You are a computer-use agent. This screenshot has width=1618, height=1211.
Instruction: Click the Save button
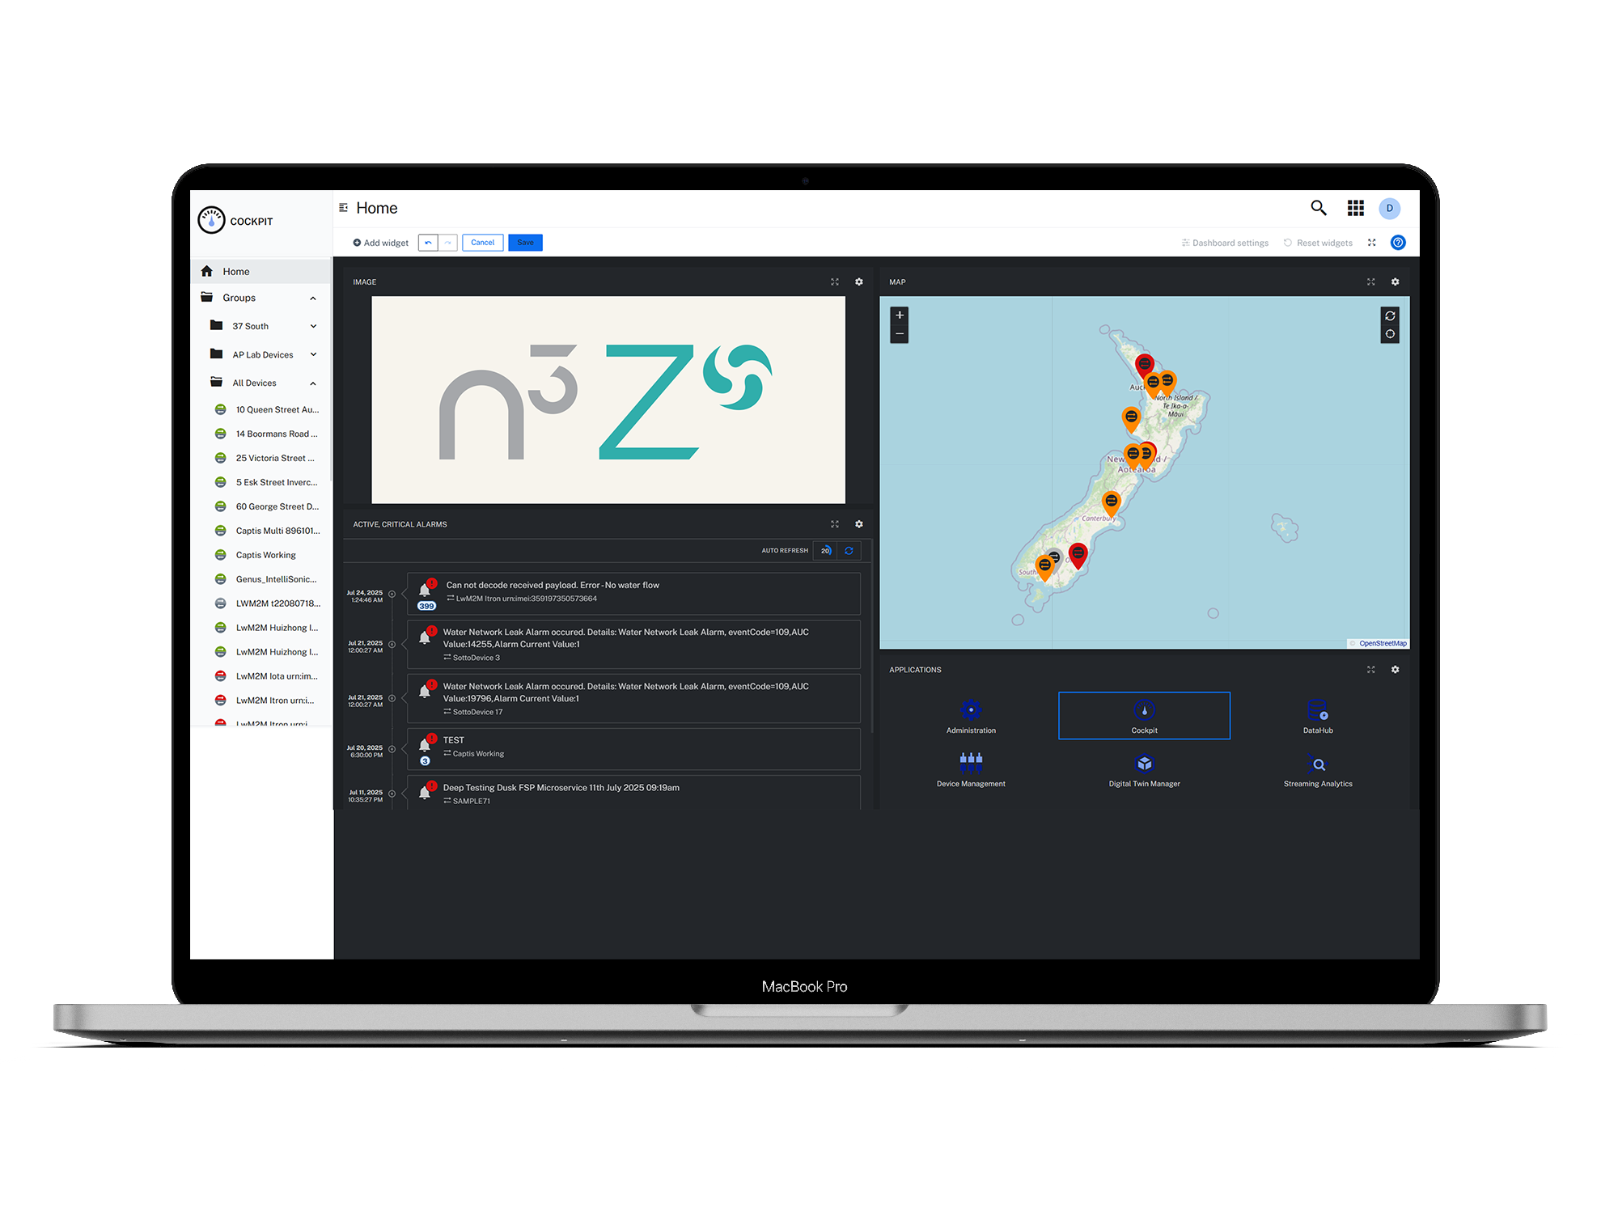click(x=525, y=243)
